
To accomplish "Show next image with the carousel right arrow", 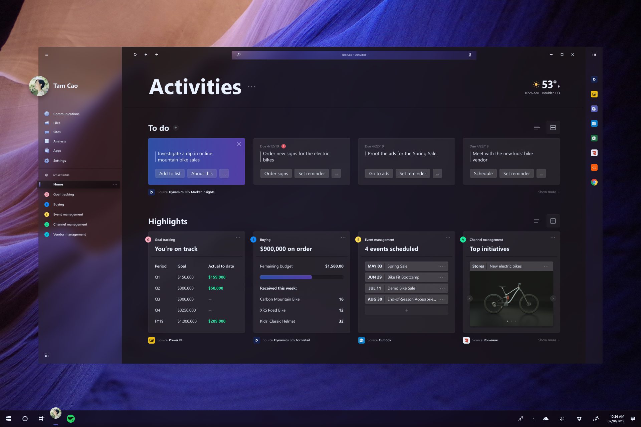I will 553,299.
